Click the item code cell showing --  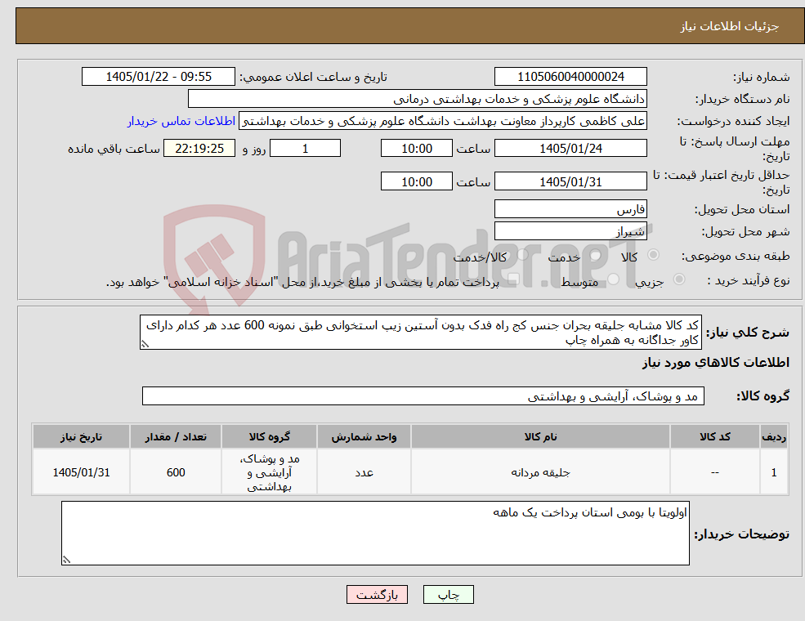[714, 472]
